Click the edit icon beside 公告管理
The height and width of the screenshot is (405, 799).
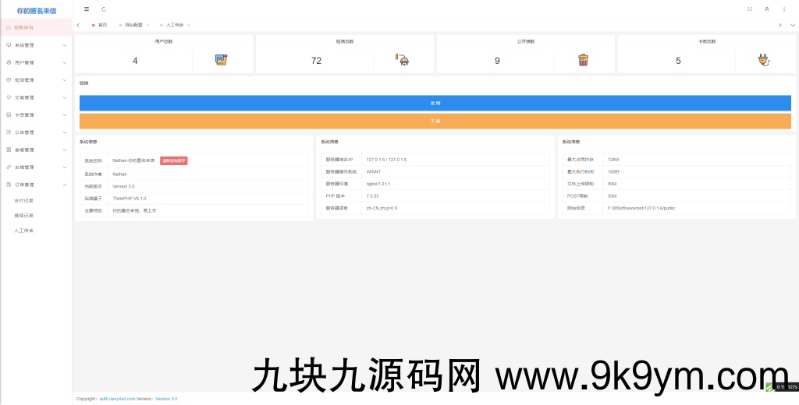click(9, 132)
